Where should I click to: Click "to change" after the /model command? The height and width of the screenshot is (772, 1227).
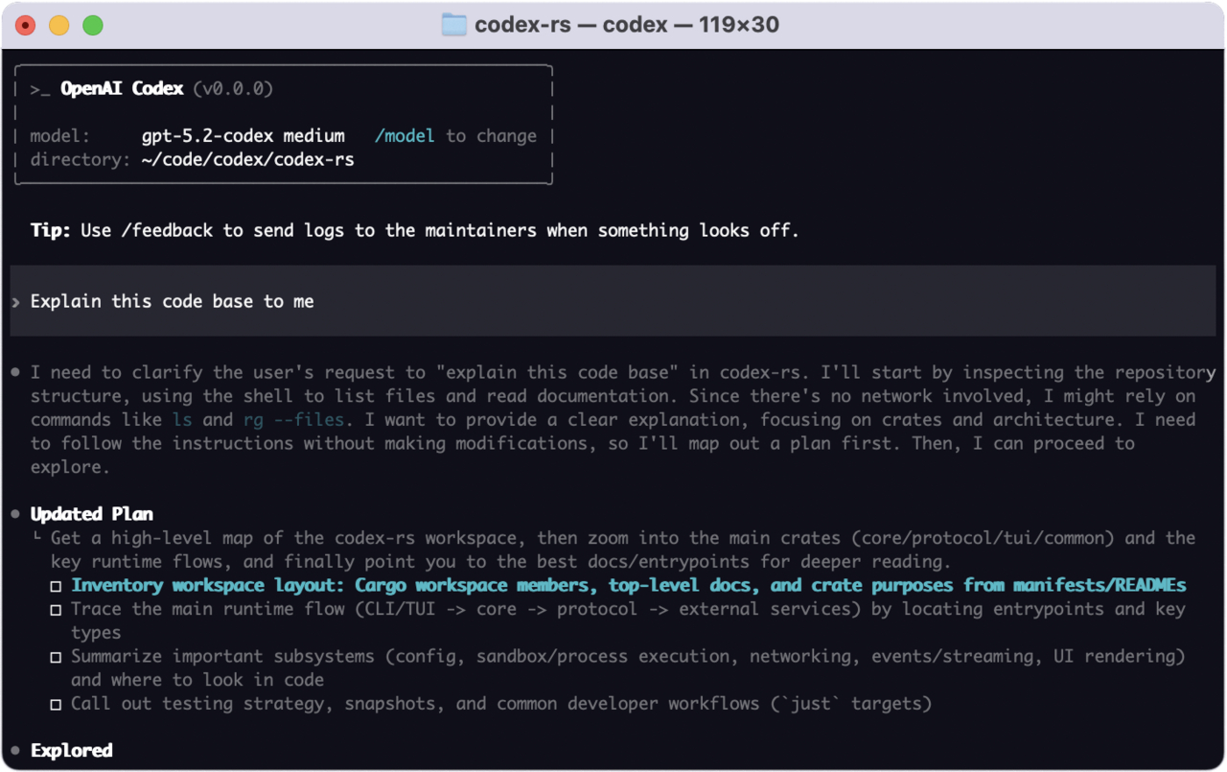tap(491, 136)
